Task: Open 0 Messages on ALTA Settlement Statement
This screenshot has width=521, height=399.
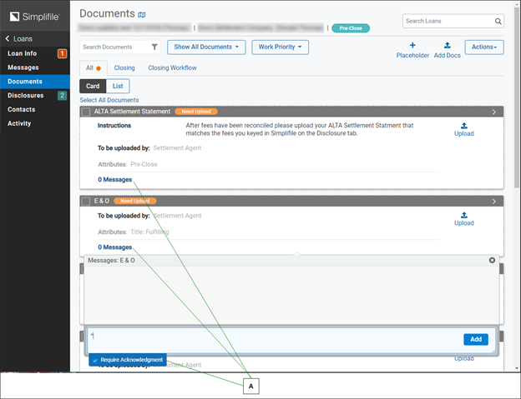Action: pyautogui.click(x=115, y=180)
